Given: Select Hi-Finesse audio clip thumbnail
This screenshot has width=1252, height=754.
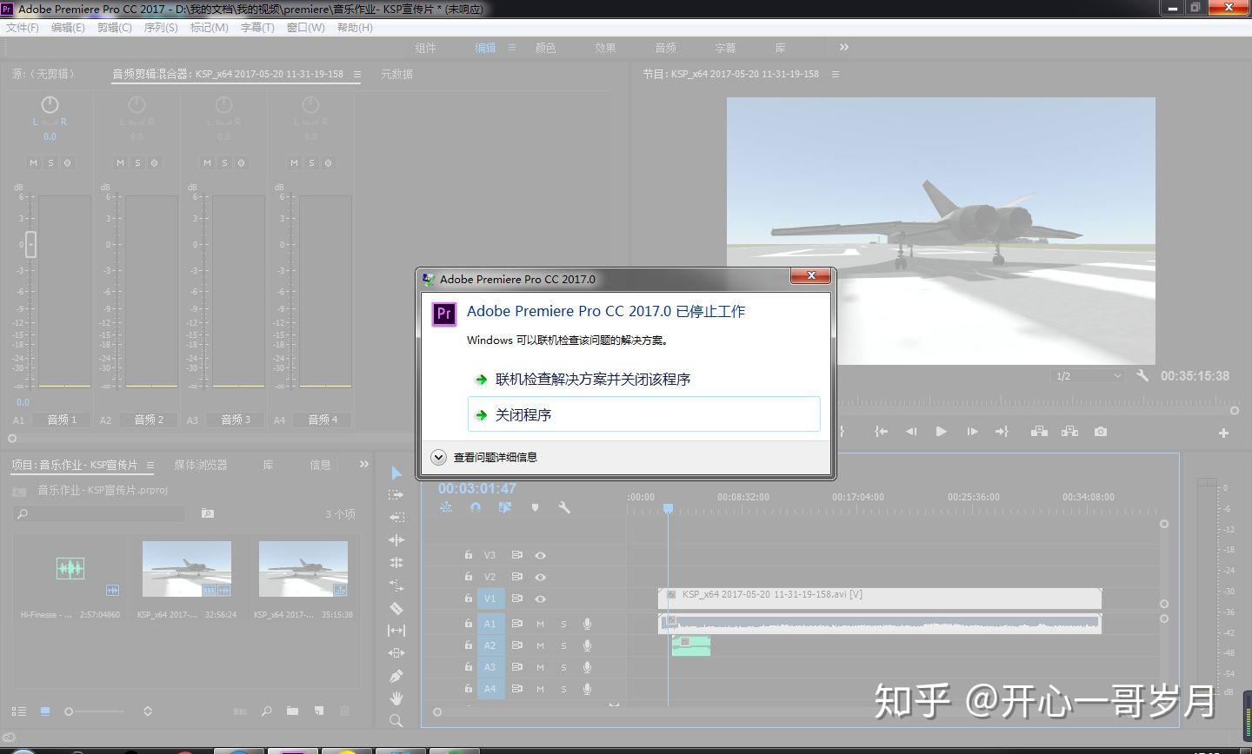Looking at the screenshot, I should coord(70,569).
